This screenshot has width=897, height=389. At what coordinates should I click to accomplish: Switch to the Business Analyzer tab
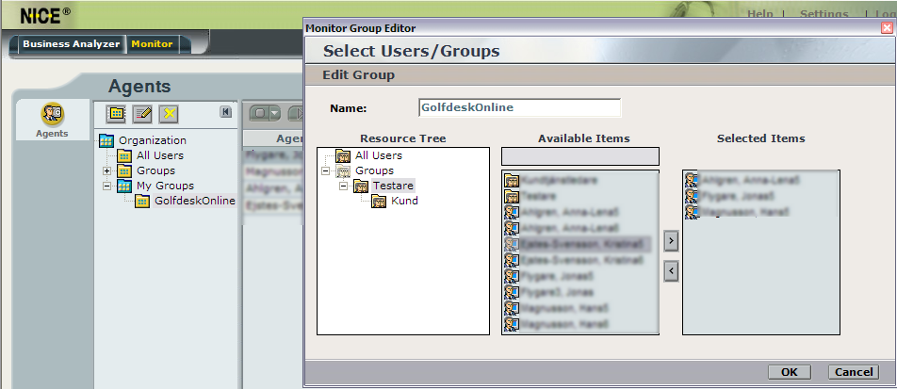point(71,44)
